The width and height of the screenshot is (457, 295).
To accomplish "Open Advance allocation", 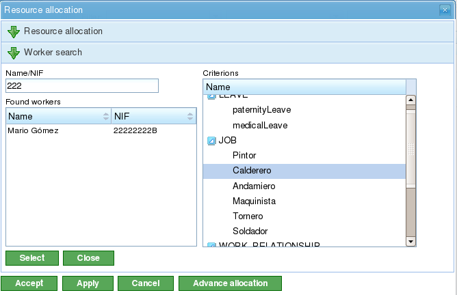I will click(x=230, y=283).
